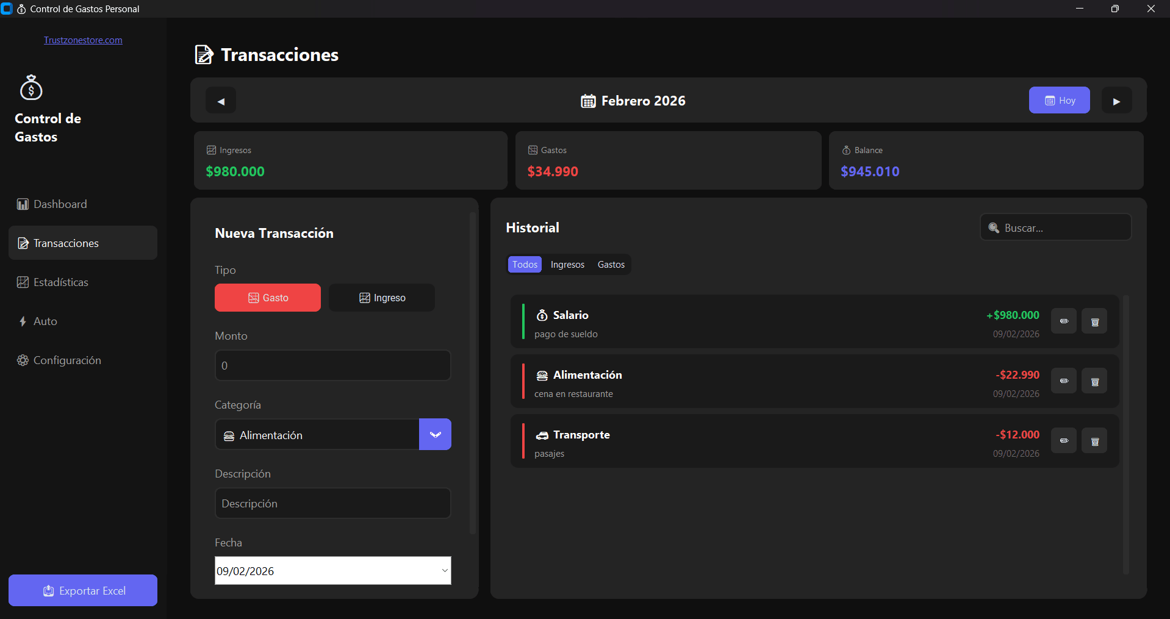
Task: Open the Trustzonestore.com link
Action: (82, 40)
